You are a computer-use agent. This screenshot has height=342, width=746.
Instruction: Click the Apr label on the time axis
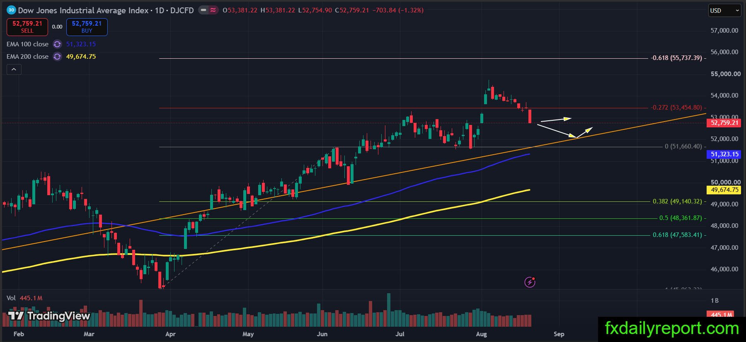(x=170, y=334)
